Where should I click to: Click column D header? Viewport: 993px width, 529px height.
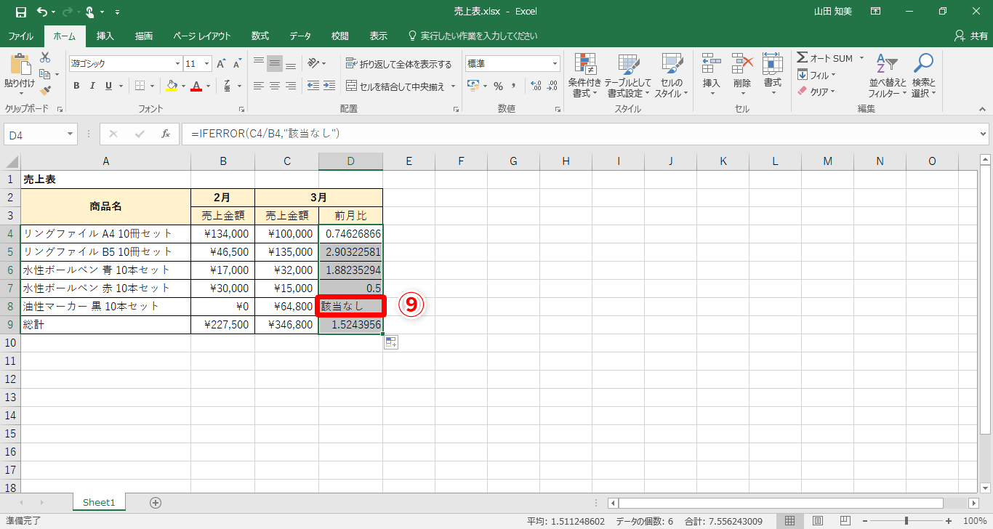coord(351,161)
